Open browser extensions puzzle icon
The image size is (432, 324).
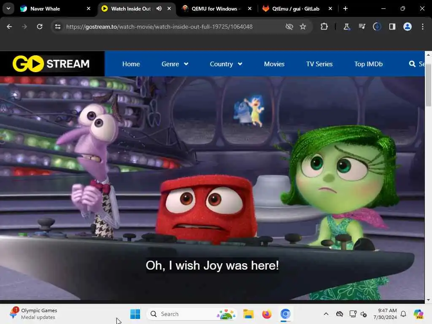324,27
